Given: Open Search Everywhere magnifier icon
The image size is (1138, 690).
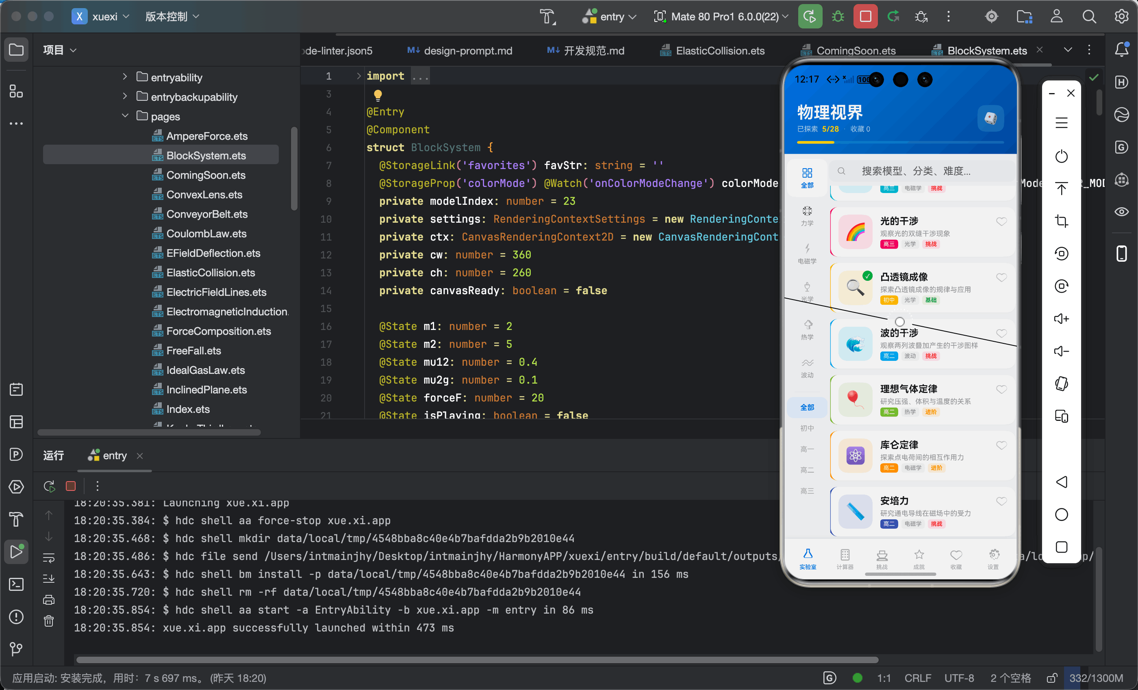Looking at the screenshot, I should coord(1089,17).
